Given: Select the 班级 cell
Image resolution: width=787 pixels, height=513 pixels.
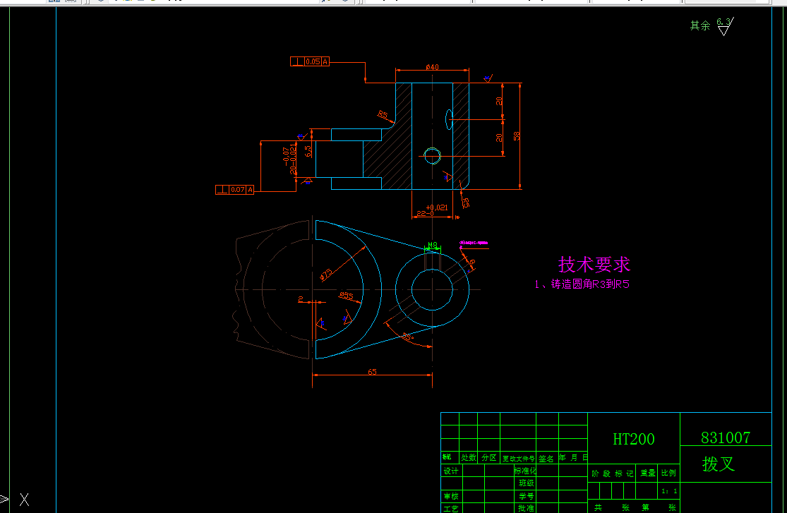Looking at the screenshot, I should pos(526,483).
